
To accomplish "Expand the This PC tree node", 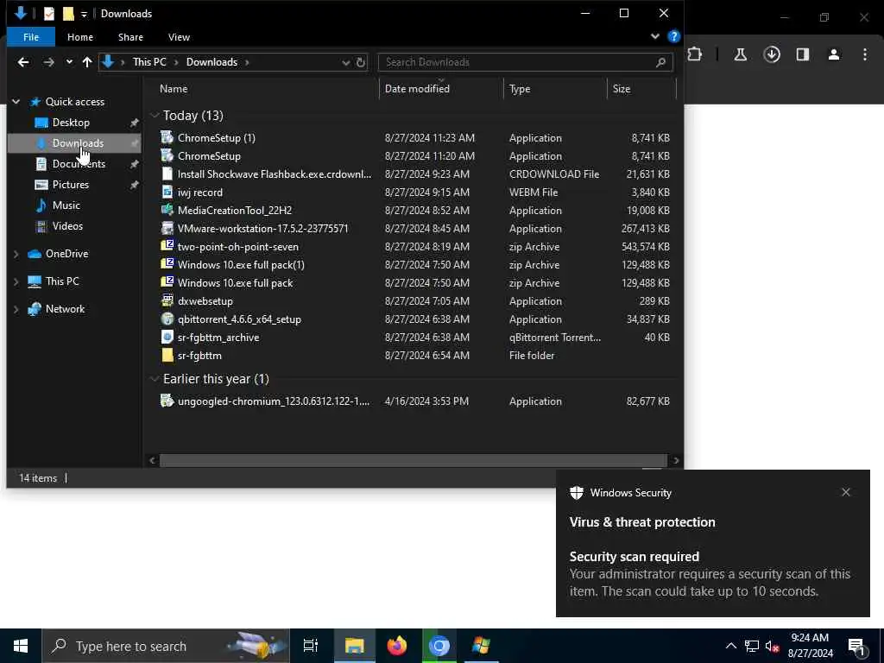I will point(16,281).
